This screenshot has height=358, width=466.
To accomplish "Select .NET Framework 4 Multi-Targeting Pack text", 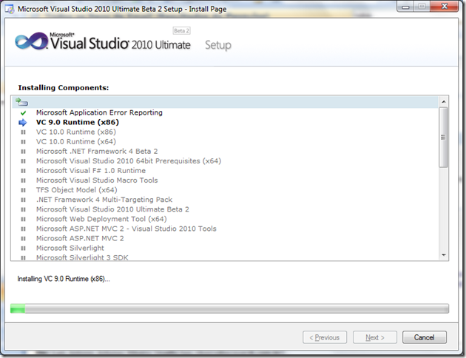I will click(104, 200).
